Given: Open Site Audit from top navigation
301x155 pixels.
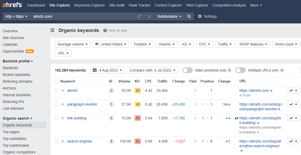Looking at the screenshot, I should pos(117,5).
